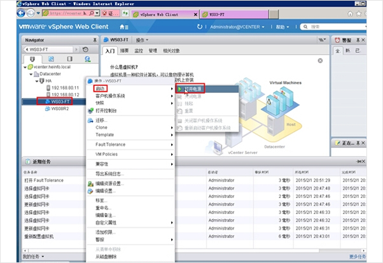The image size is (383, 263).
Task: Open the Actions dropdown next to WS03-FT
Action: (142, 40)
